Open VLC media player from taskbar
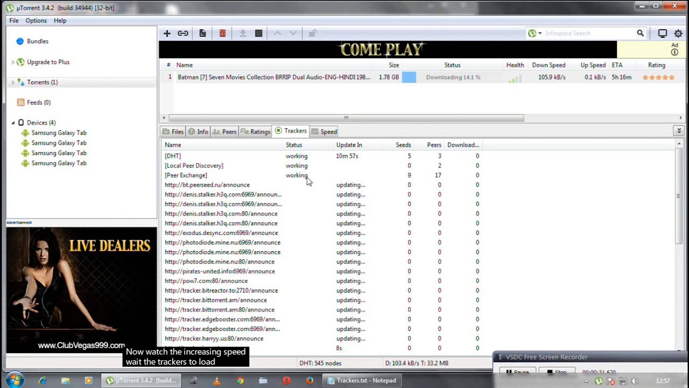Screen dimensions: 689x388 click(217, 380)
